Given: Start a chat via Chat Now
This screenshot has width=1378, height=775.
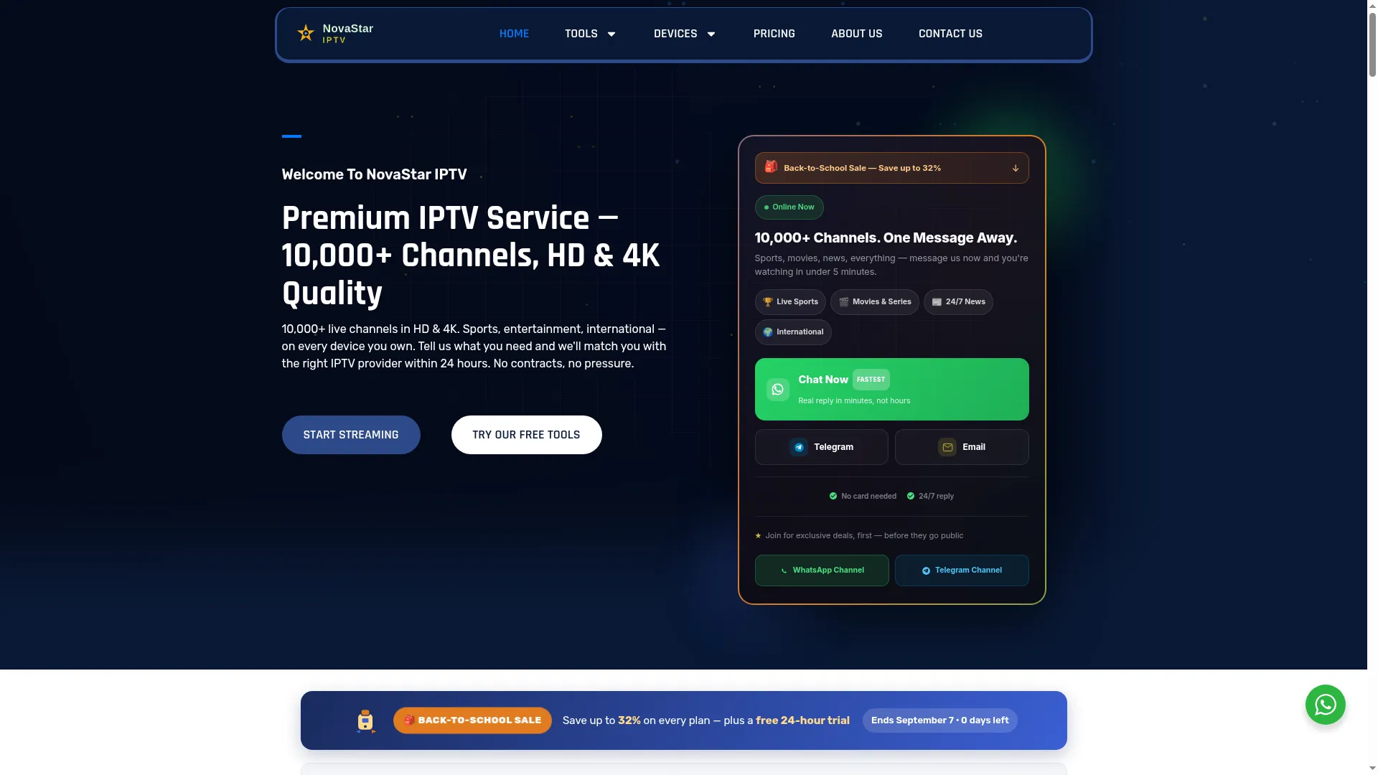Looking at the screenshot, I should pos(891,390).
